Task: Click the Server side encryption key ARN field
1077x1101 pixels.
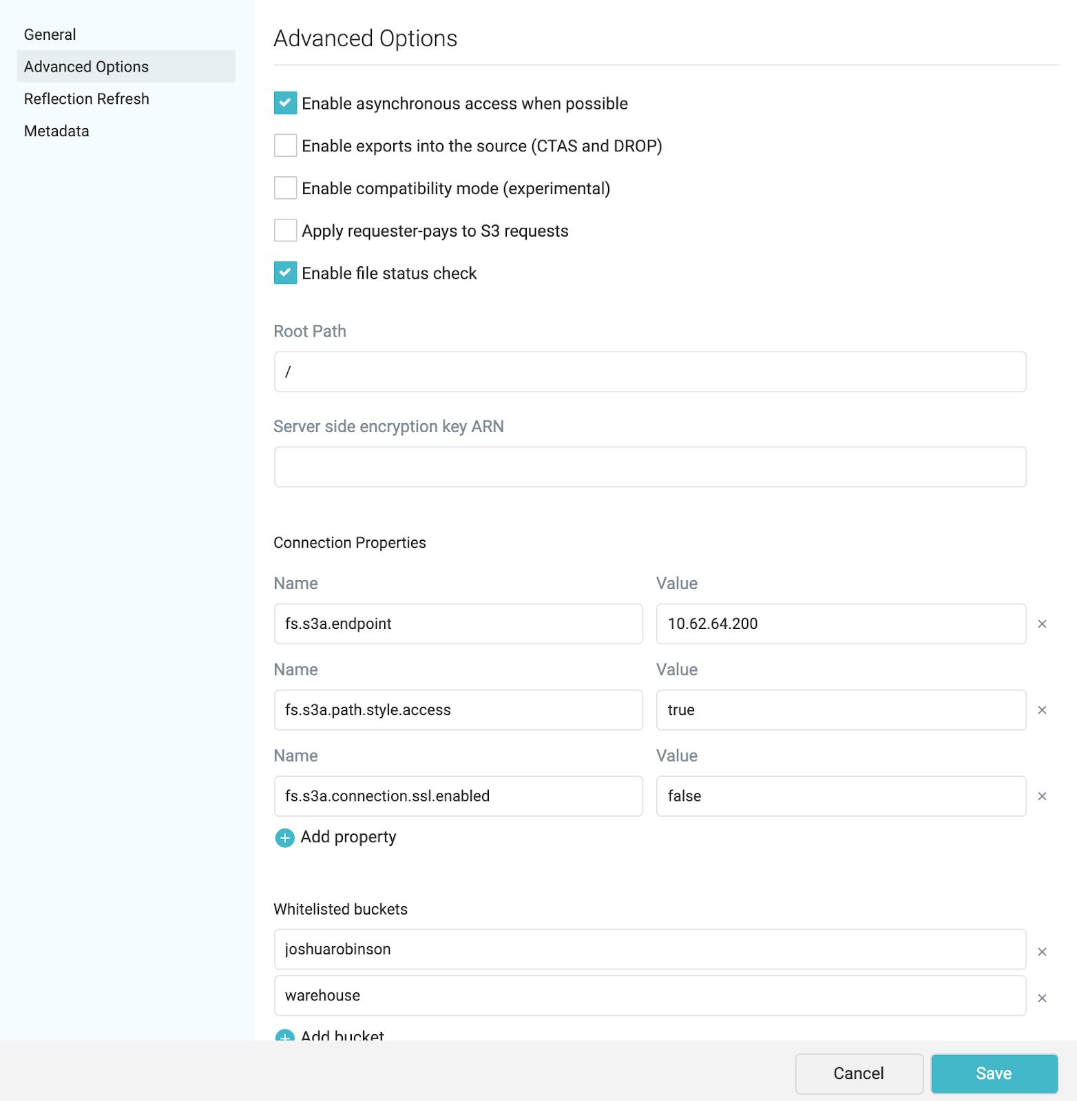Action: (649, 467)
